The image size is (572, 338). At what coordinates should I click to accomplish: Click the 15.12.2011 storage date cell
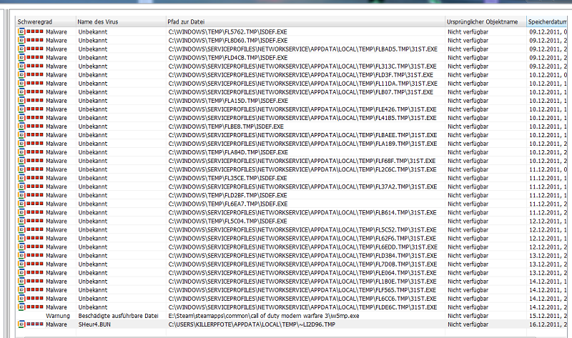pos(548,316)
